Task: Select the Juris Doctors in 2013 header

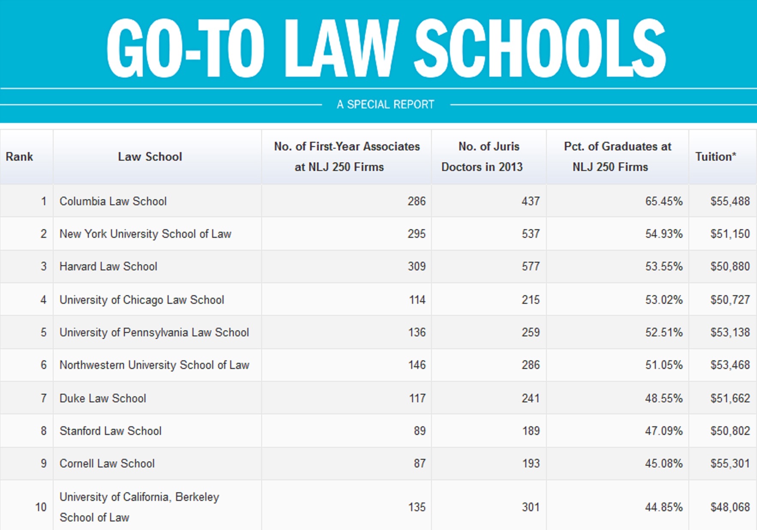Action: tap(488, 157)
